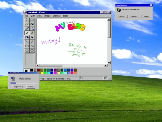Select the straight Line tool

(27, 42)
